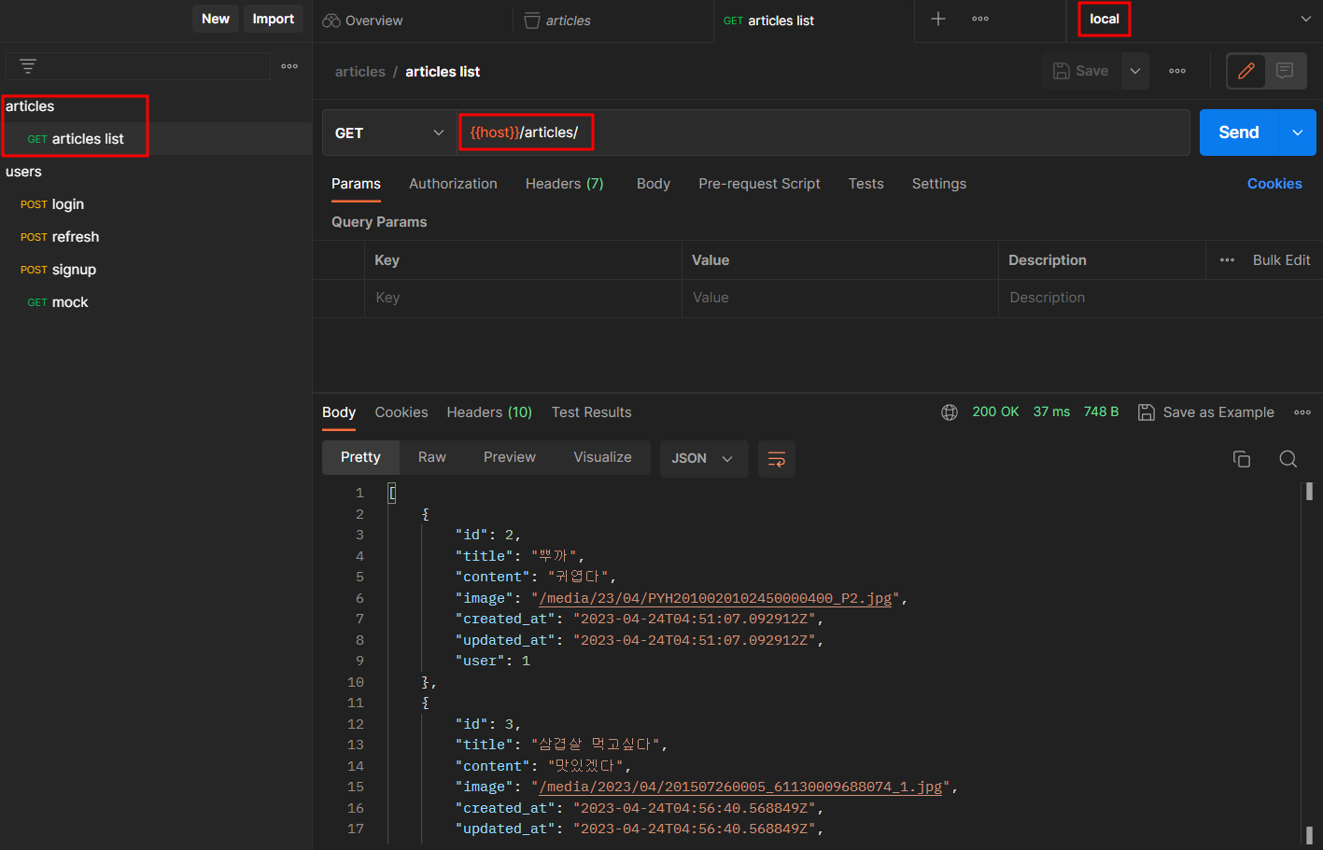Open the second image media link ending 74_1.jpg
The image size is (1323, 850).
click(x=740, y=787)
